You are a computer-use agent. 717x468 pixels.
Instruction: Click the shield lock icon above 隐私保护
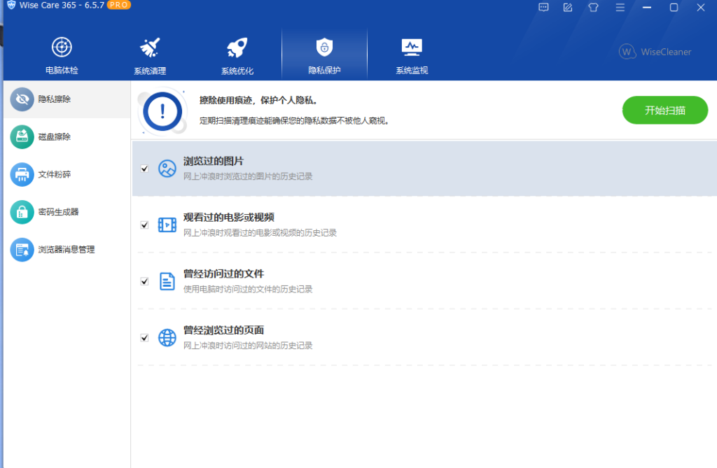[324, 47]
